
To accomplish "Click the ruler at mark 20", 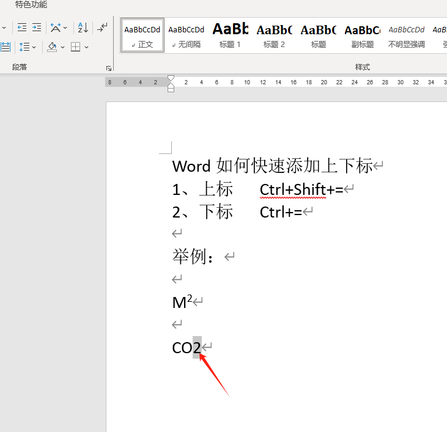I will point(324,82).
